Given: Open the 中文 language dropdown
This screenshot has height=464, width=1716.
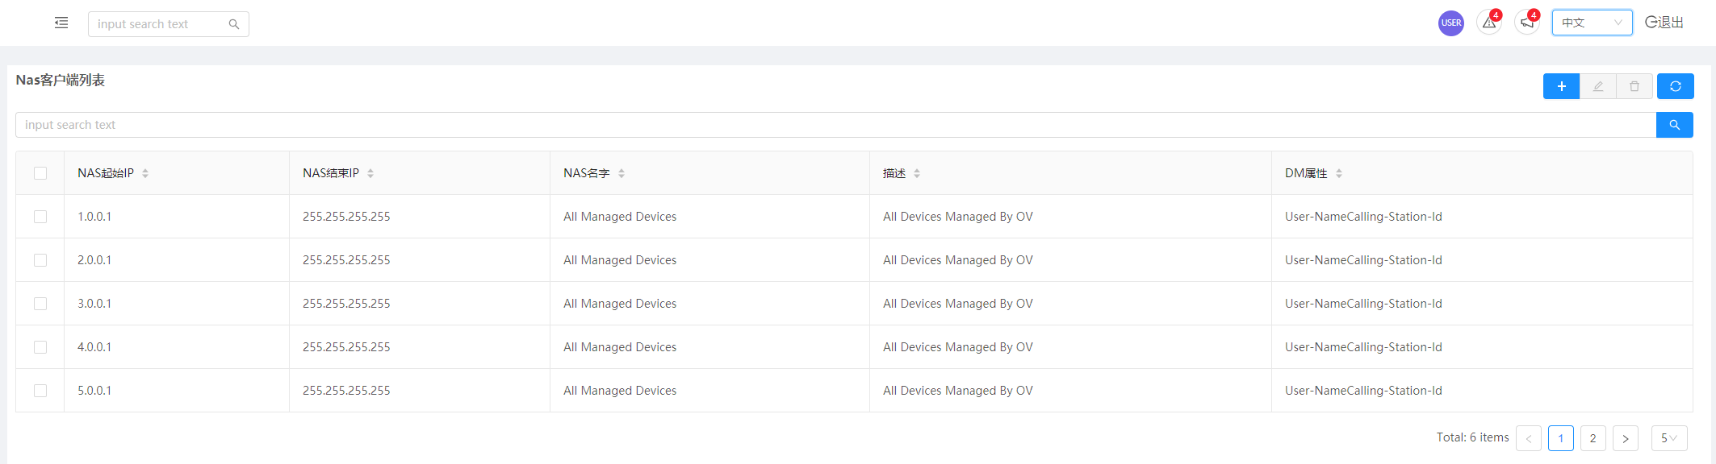Looking at the screenshot, I should 1592,23.
